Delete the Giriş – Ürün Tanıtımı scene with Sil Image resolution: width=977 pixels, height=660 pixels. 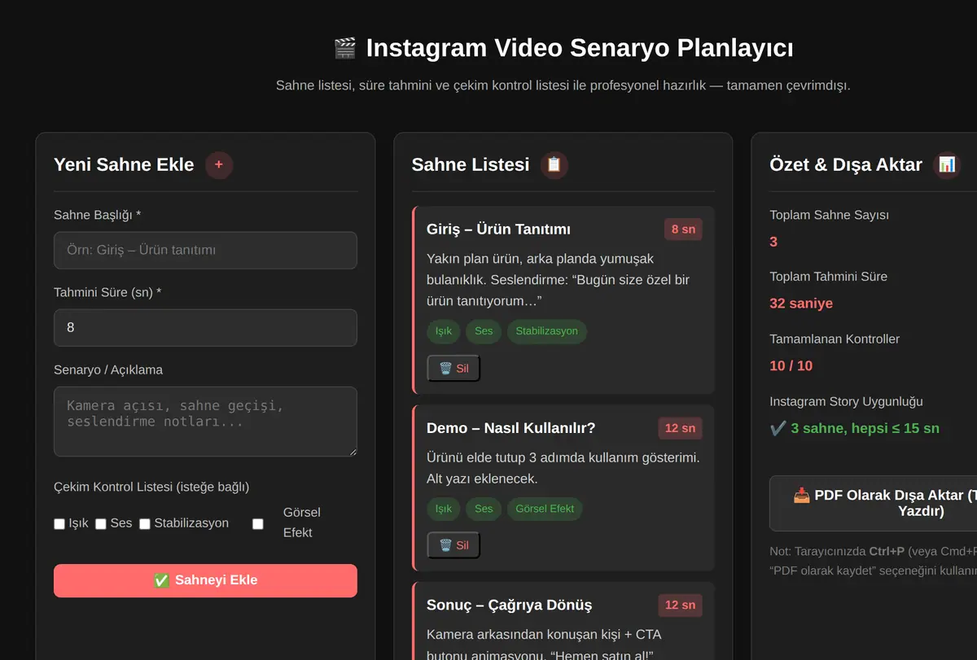pyautogui.click(x=453, y=368)
